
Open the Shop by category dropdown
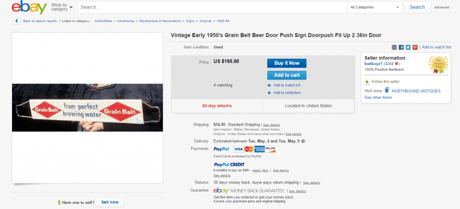coord(62,7)
